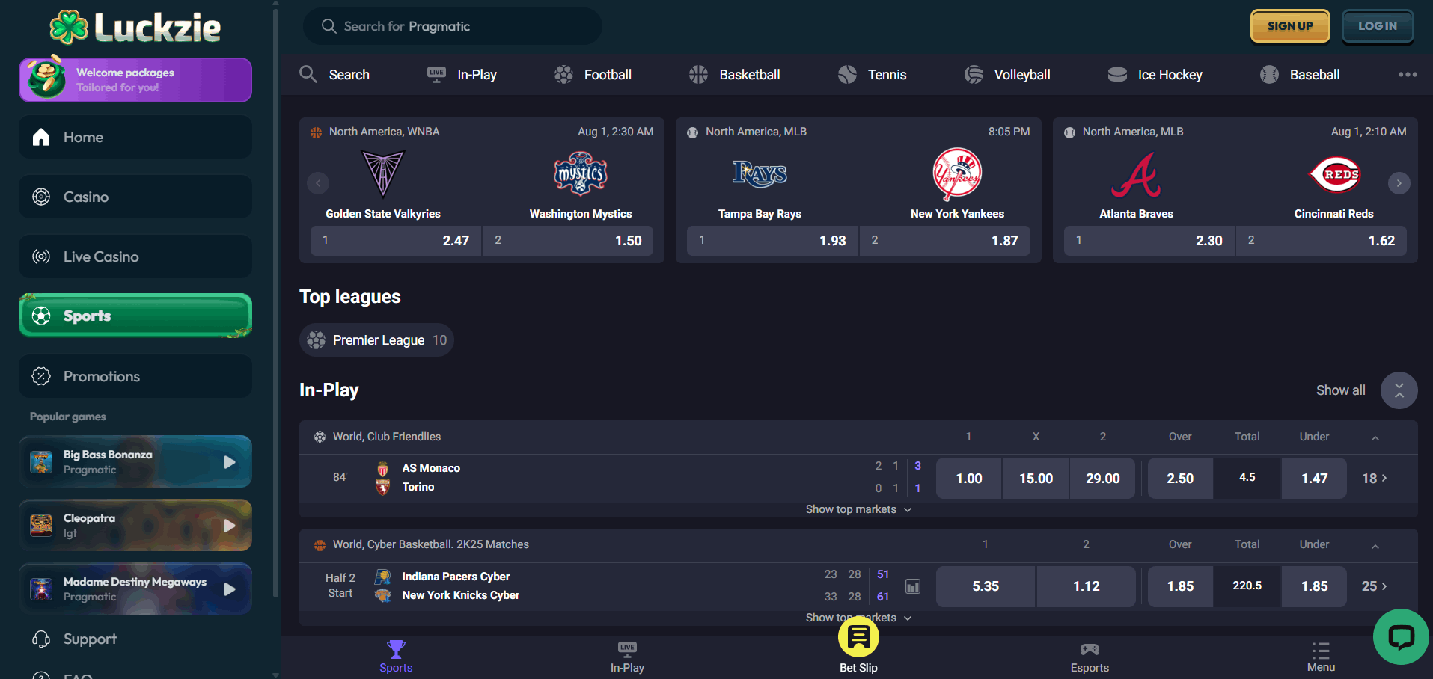This screenshot has width=1433, height=679.
Task: Open the bottom Menu icon
Action: click(x=1321, y=650)
